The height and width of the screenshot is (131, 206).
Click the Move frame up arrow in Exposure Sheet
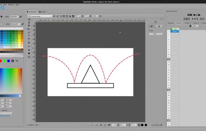click(x=193, y=19)
